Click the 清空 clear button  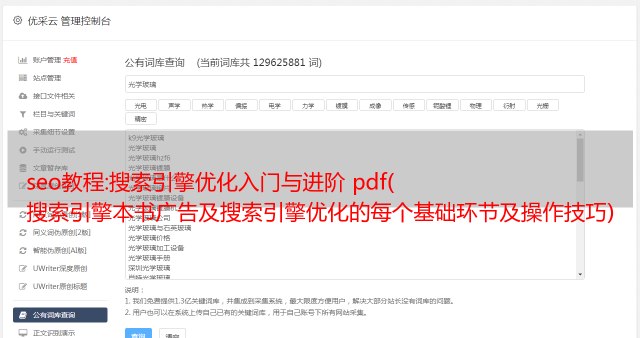172,334
